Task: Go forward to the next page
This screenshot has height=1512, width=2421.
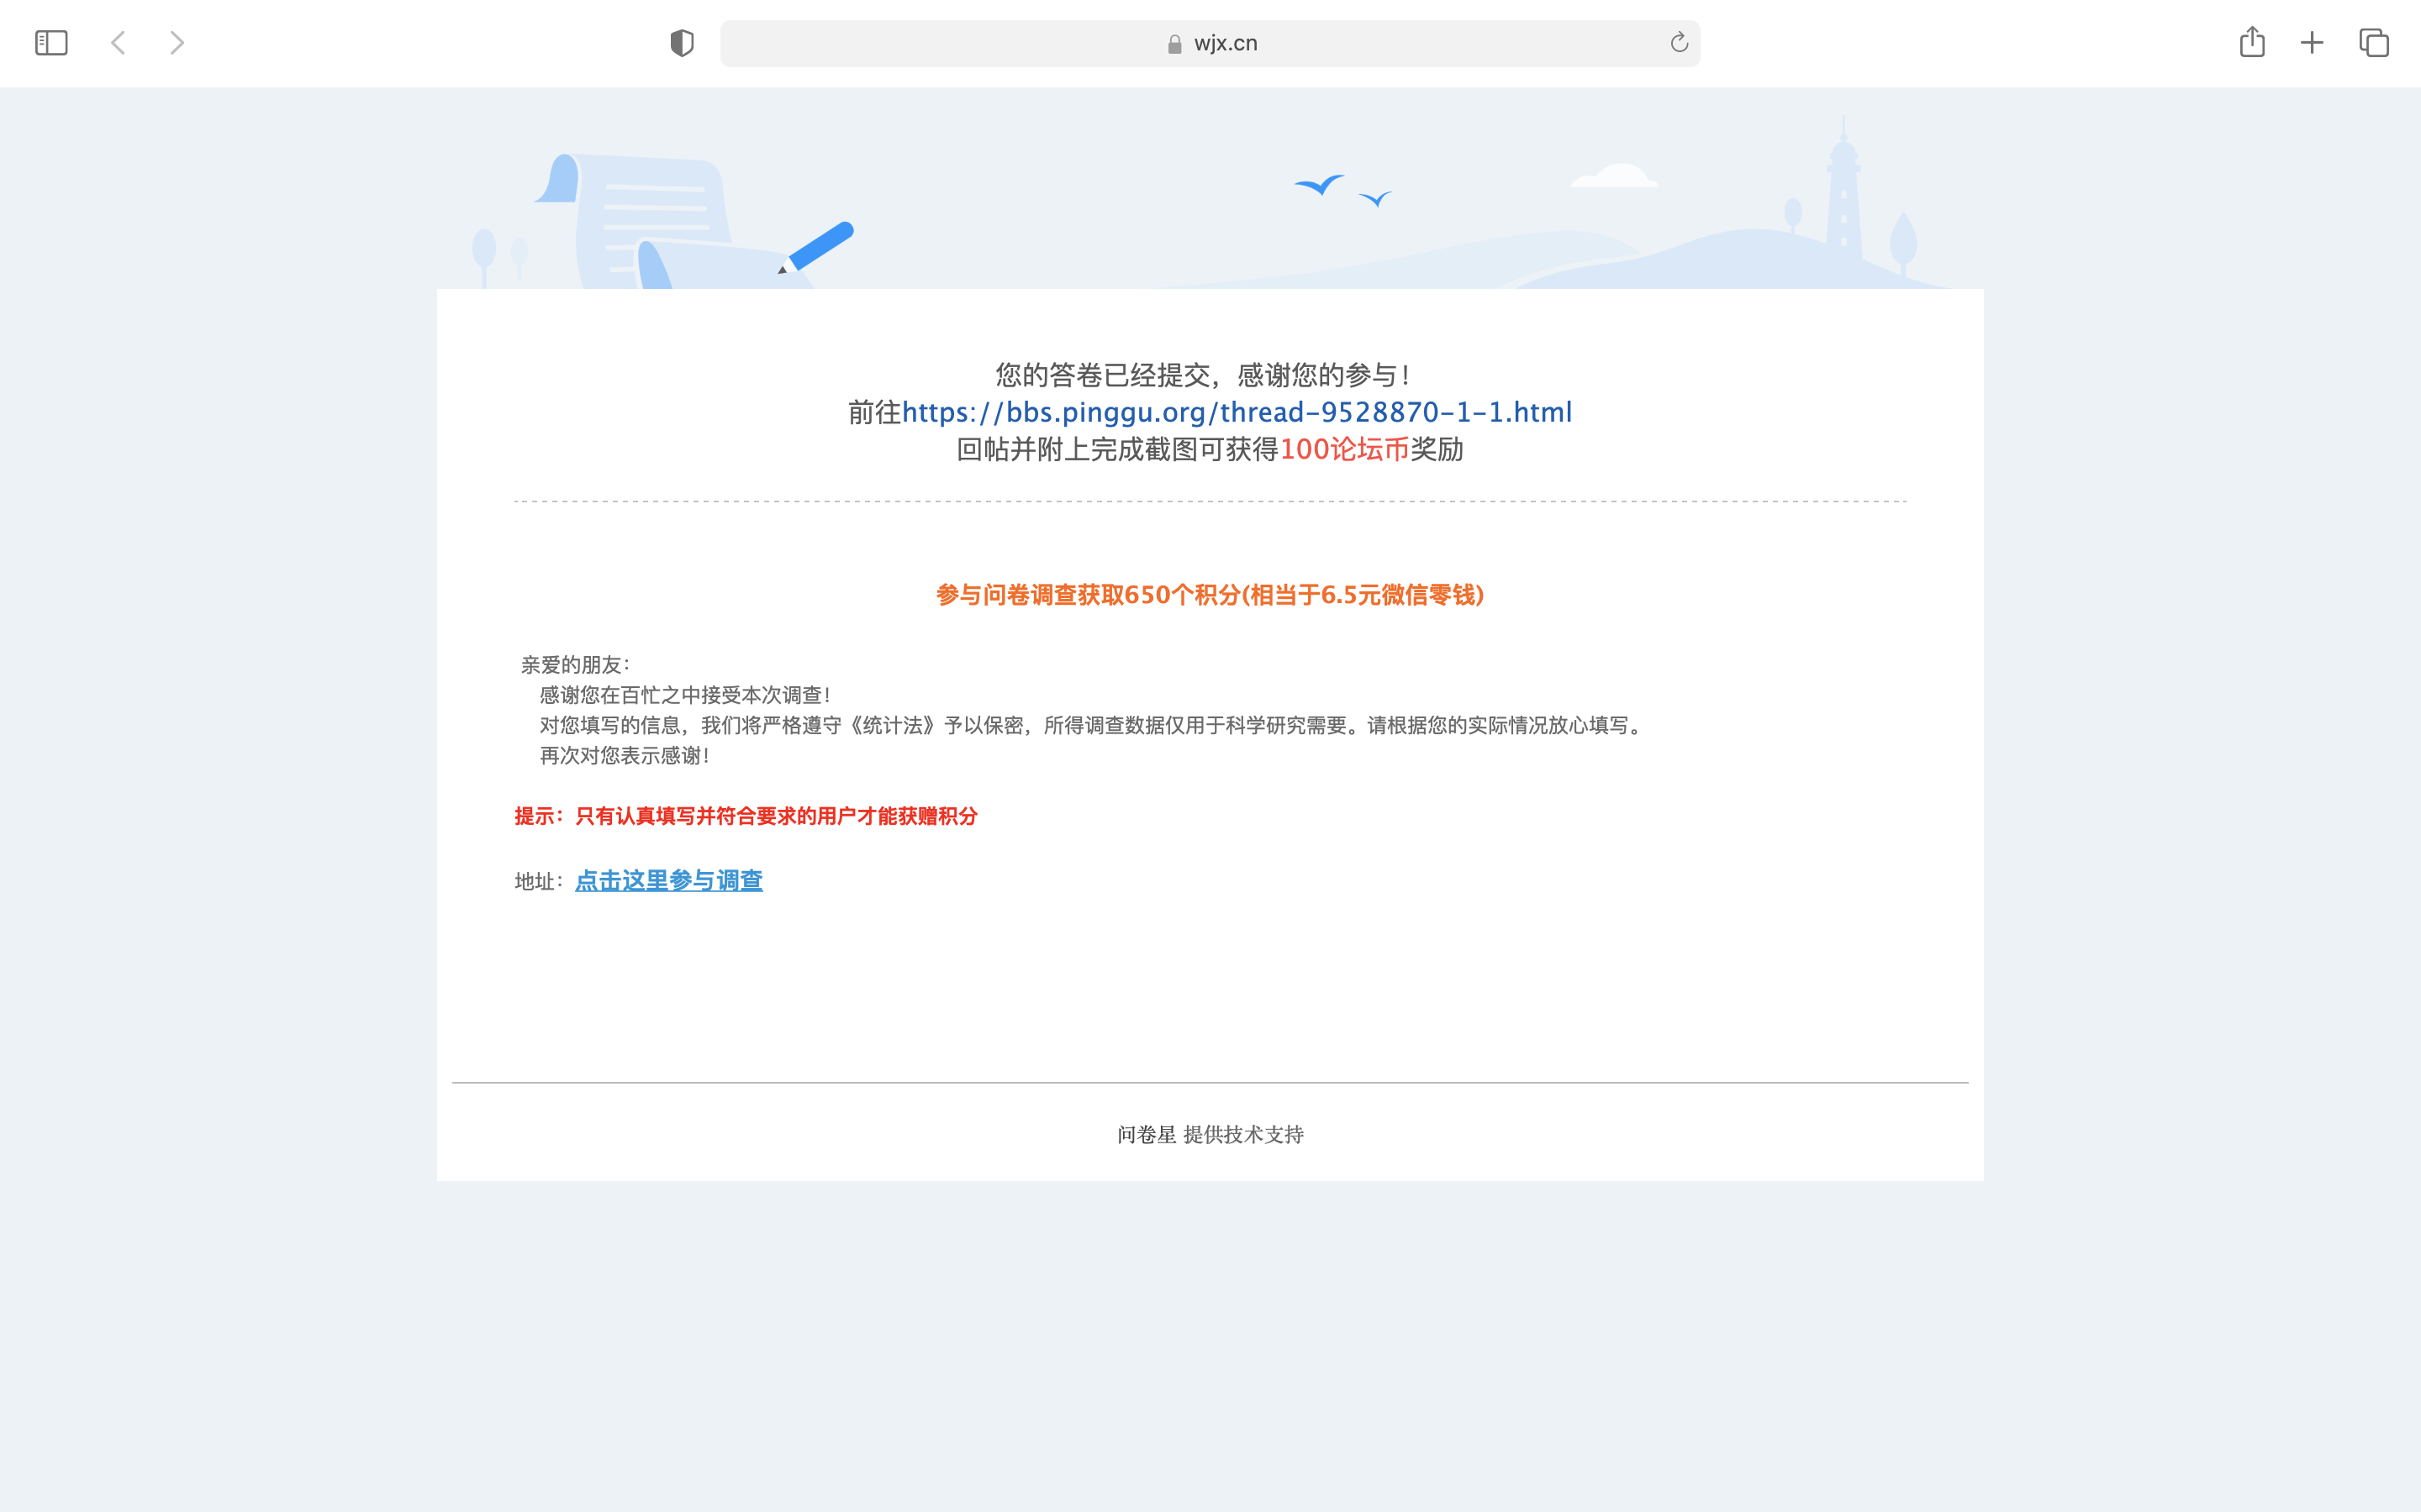Action: point(177,43)
